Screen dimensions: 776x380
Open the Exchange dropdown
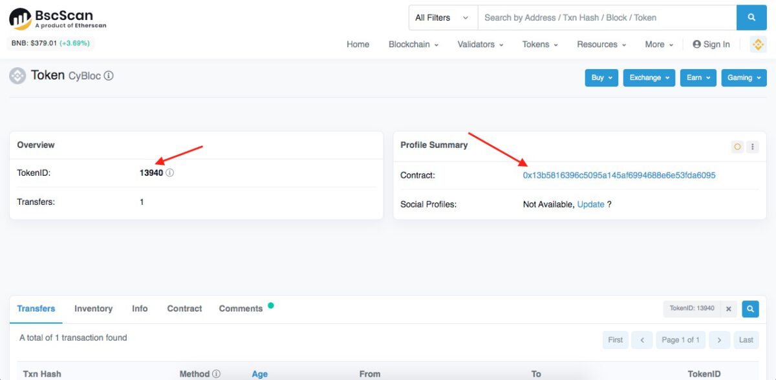click(x=649, y=78)
